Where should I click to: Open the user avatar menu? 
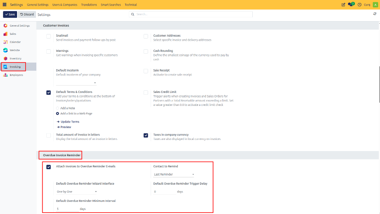[375, 4]
